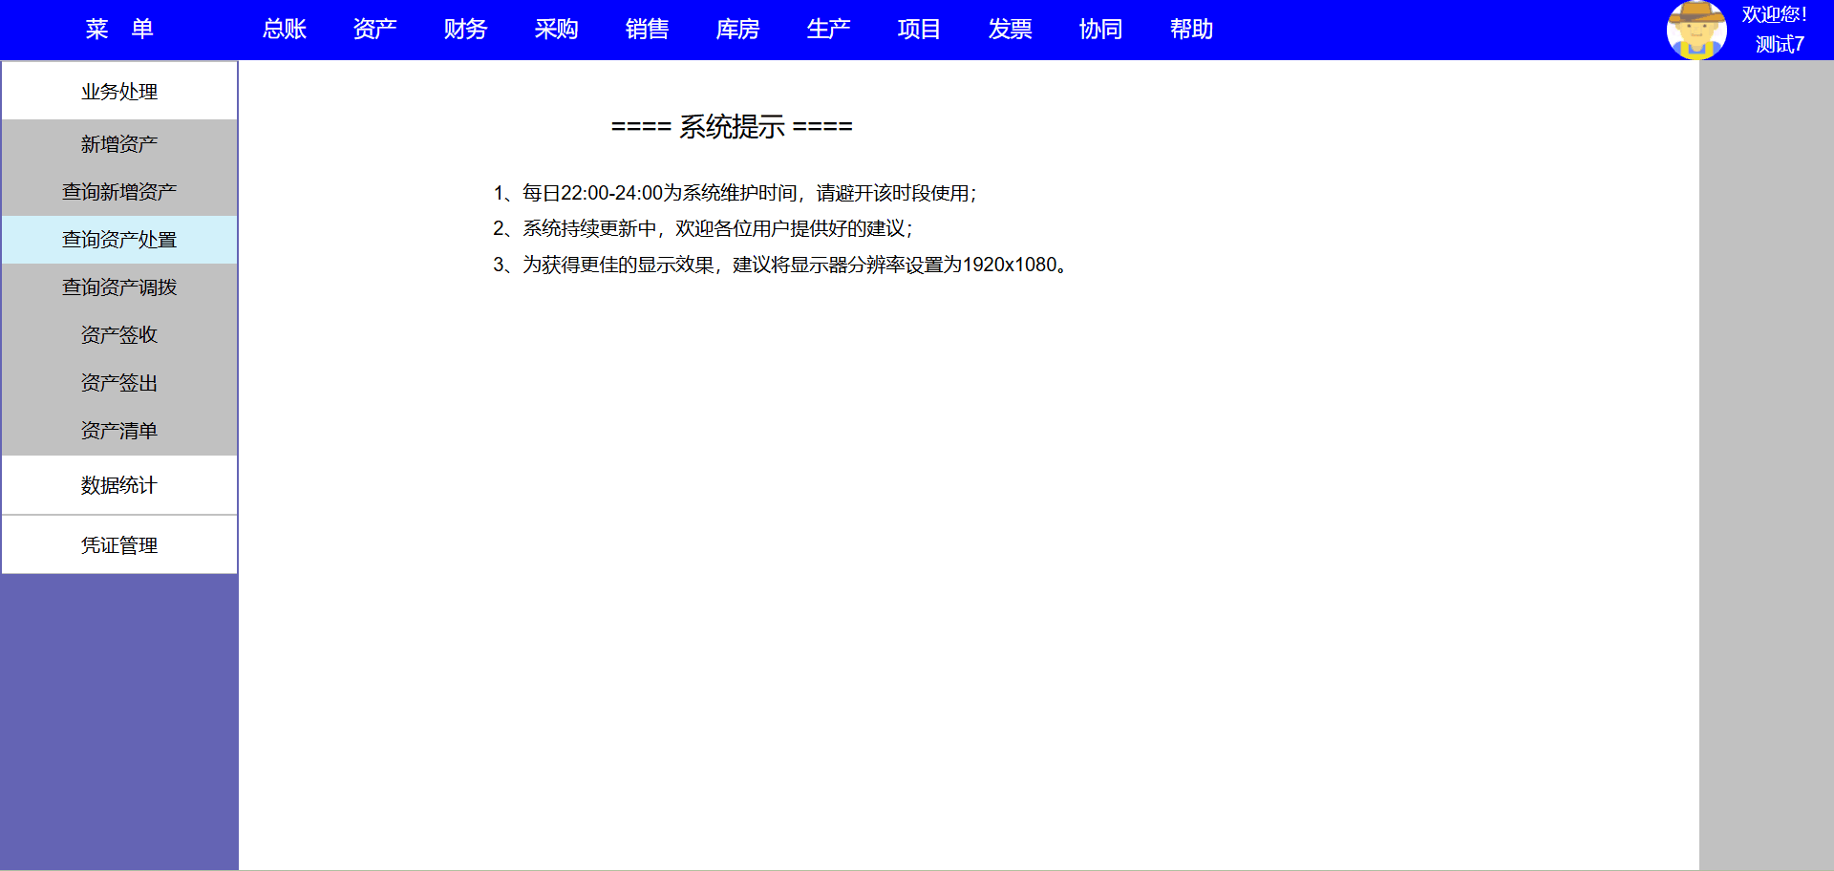This screenshot has width=1834, height=871.
Task: Select the 发票 menu item
Action: point(1010,30)
